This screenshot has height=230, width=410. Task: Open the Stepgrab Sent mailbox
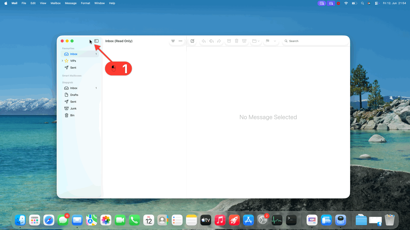[x=80, y=102]
